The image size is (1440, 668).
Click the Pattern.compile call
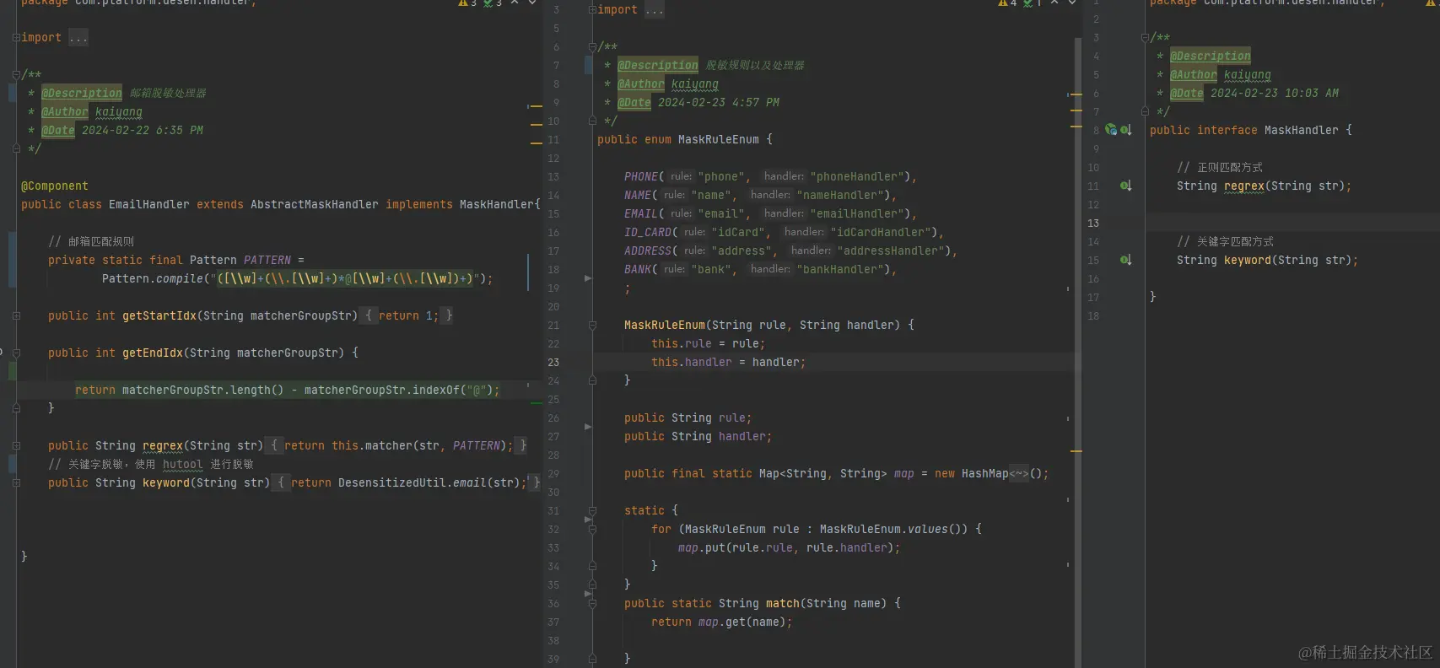[153, 278]
